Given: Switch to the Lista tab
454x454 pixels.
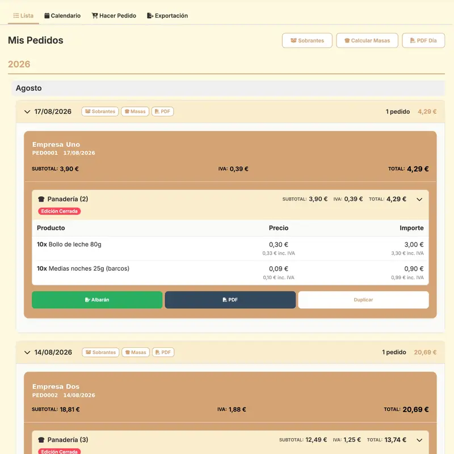Looking at the screenshot, I should pyautogui.click(x=23, y=16).
